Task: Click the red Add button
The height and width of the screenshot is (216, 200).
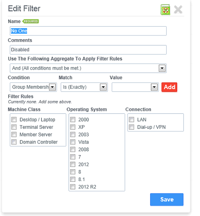Action: [169, 87]
